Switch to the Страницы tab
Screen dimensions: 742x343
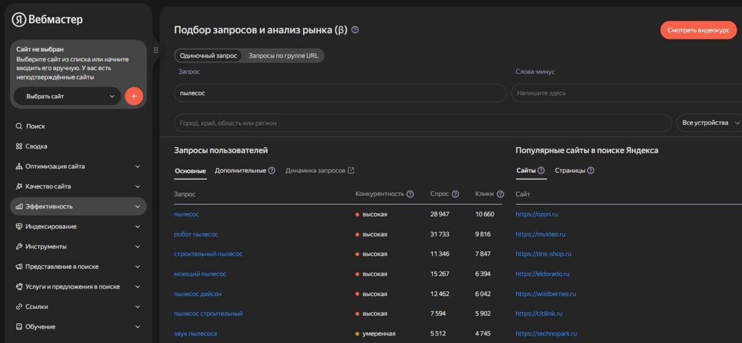tap(570, 170)
